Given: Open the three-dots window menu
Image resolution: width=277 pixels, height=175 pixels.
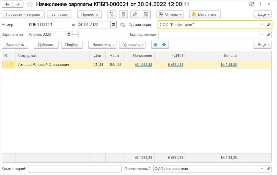Looking at the screenshot, I should (x=261, y=4).
